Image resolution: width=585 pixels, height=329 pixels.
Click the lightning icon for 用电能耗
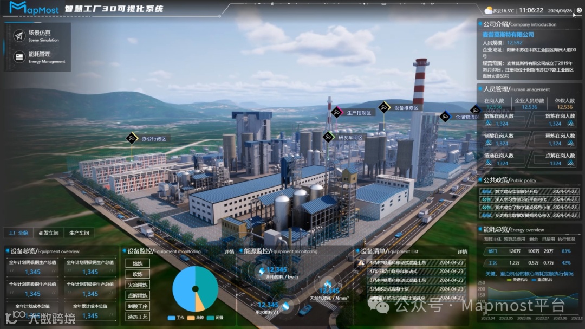pyautogui.click(x=262, y=270)
